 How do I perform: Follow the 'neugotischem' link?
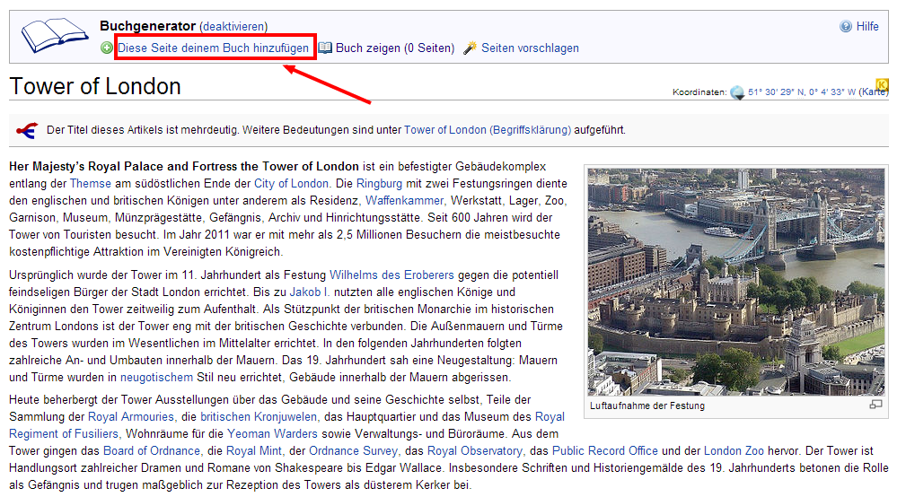coord(156,378)
